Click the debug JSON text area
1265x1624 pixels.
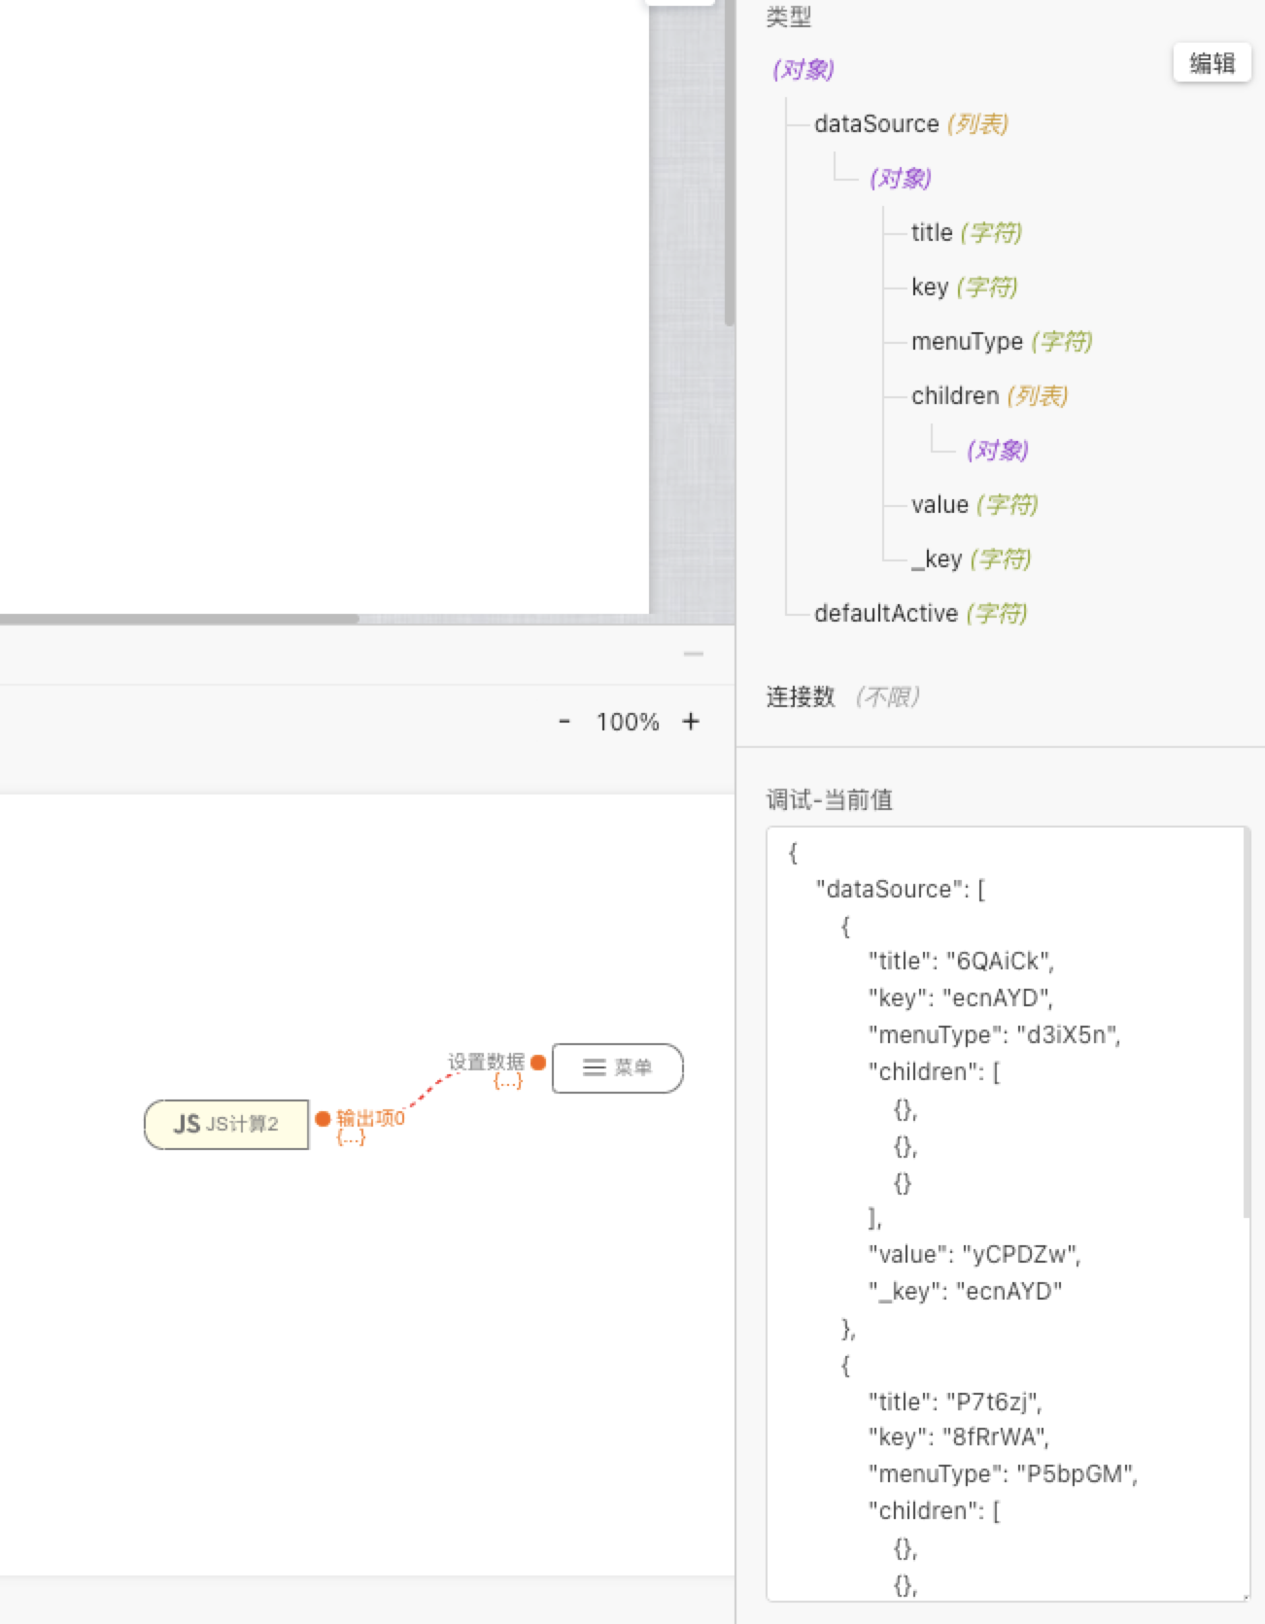tap(1008, 1214)
